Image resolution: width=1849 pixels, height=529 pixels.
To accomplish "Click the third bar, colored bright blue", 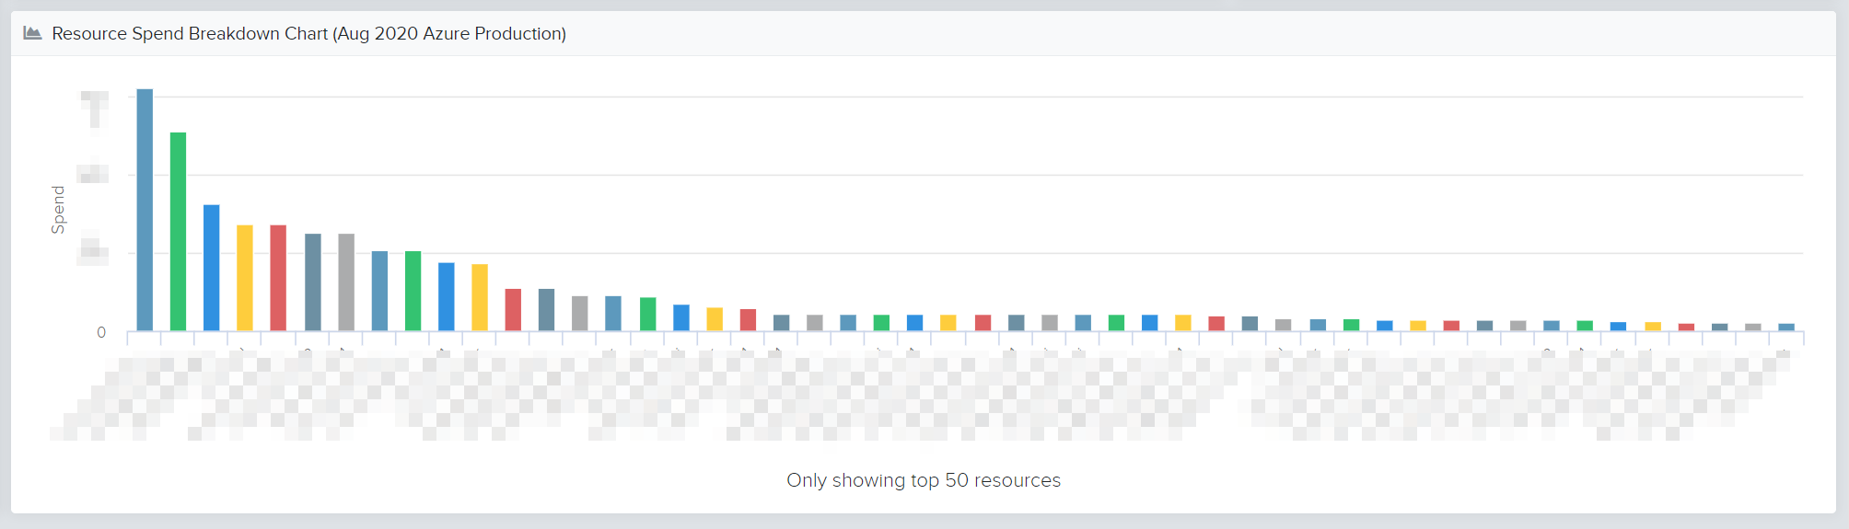I will tap(212, 268).
